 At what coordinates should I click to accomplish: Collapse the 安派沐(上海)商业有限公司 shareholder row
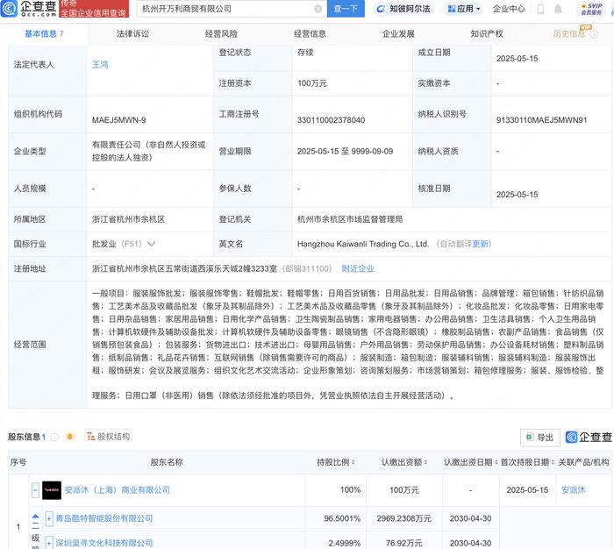pos(35,490)
